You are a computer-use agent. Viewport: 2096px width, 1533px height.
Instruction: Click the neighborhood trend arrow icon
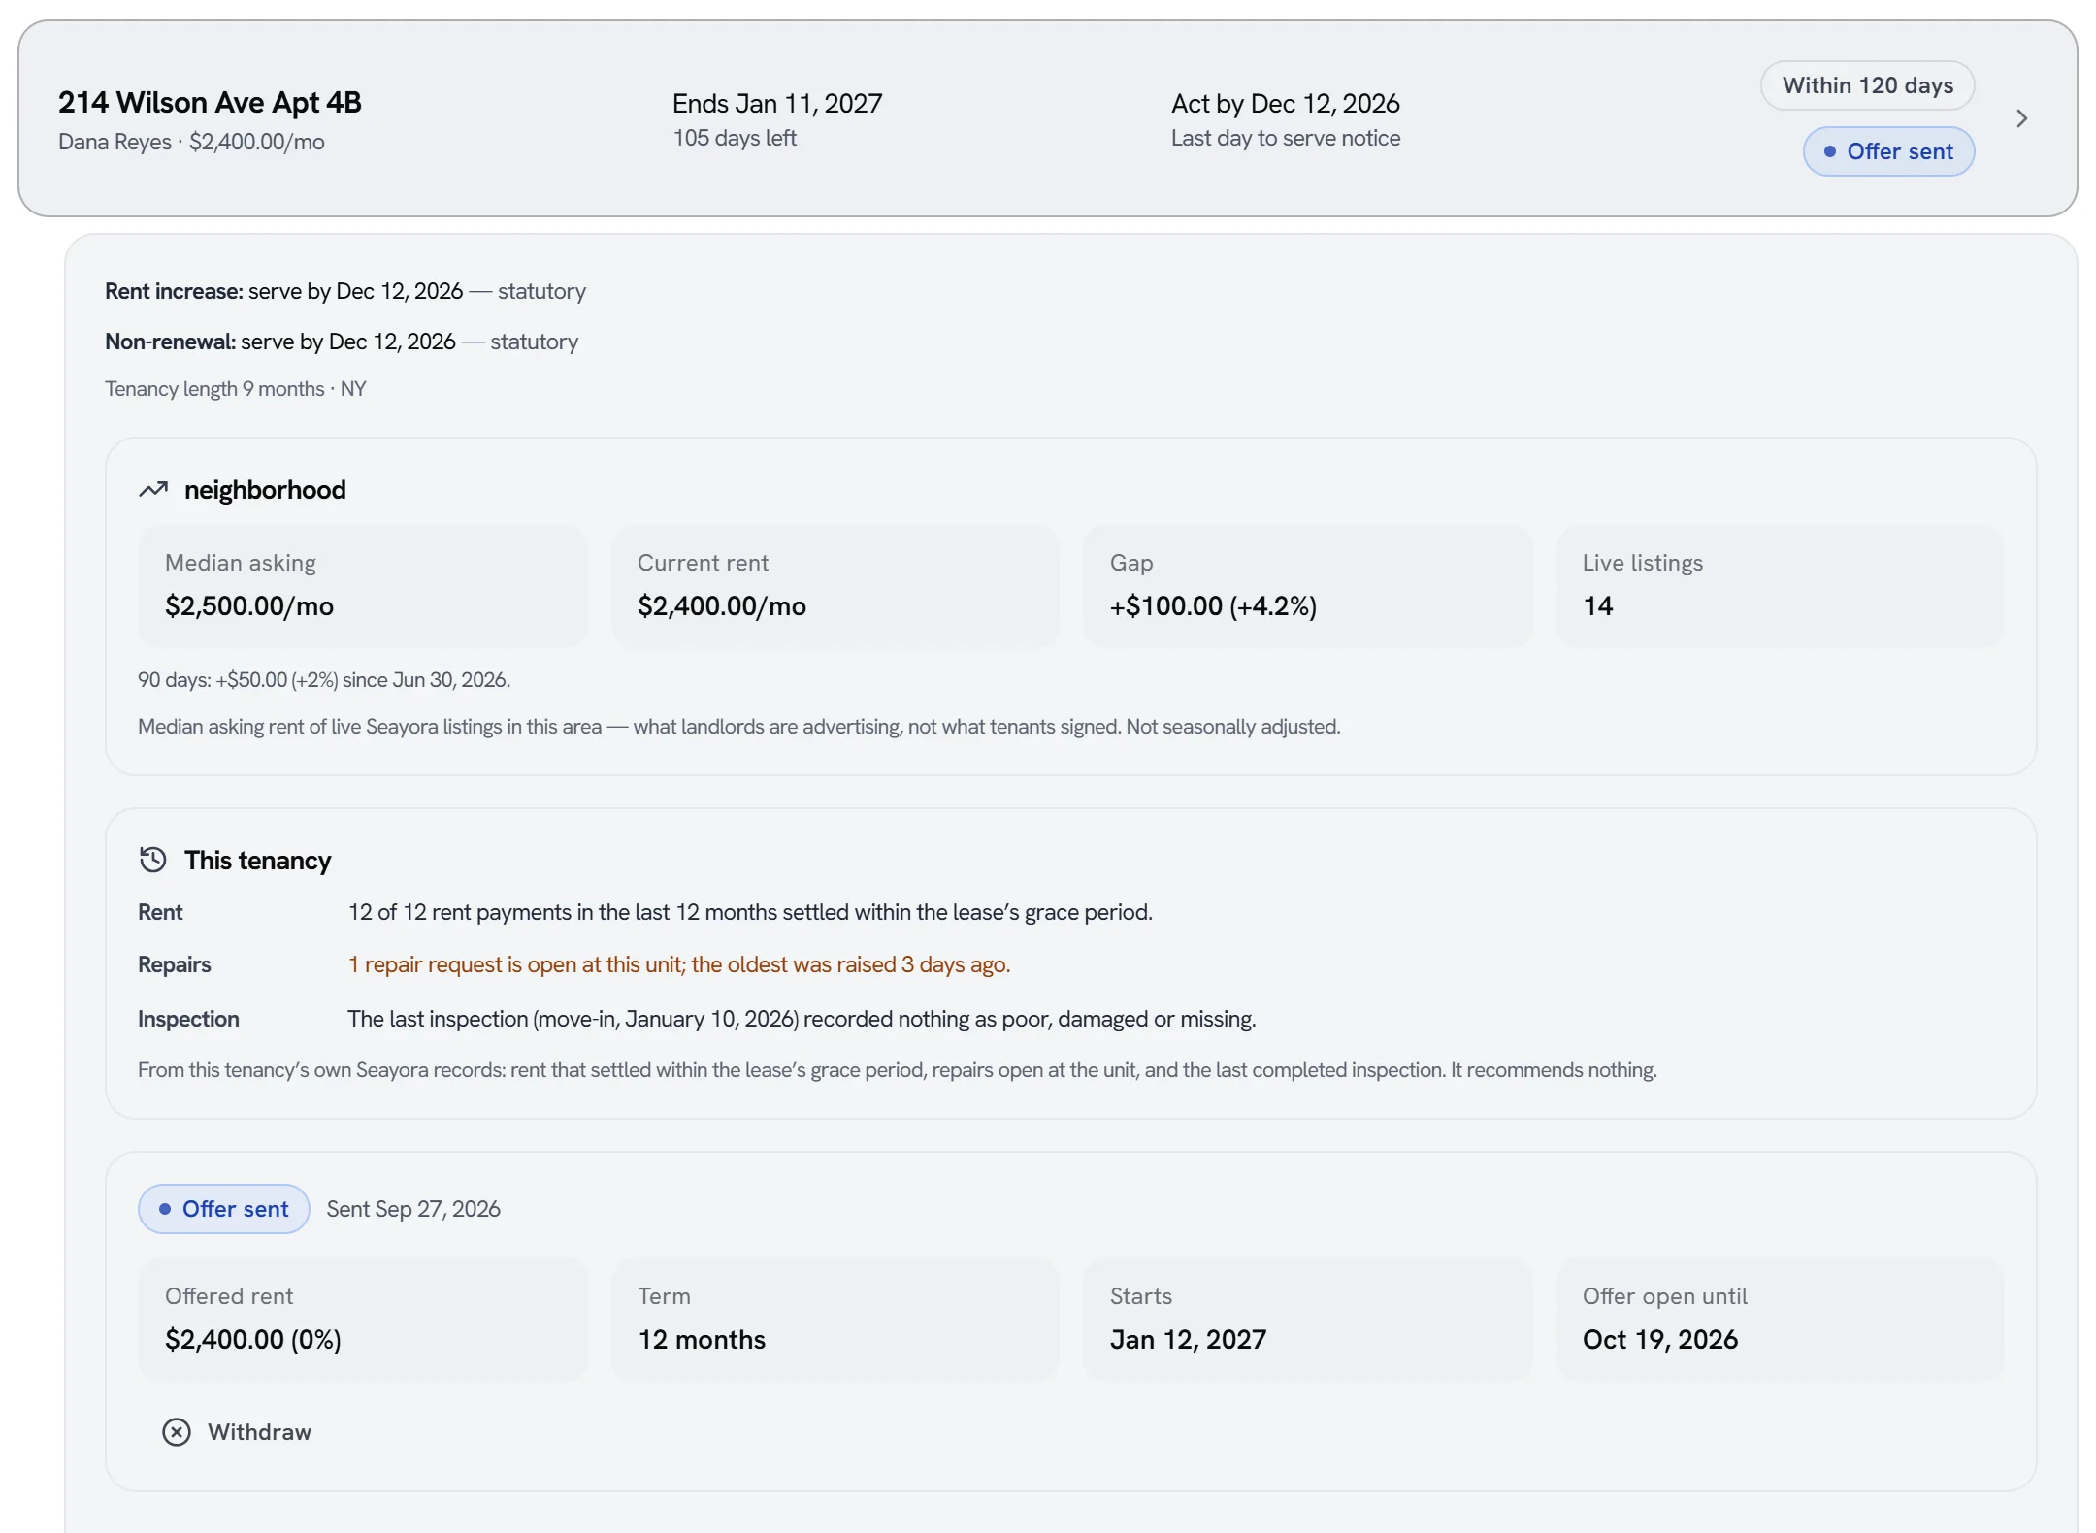[153, 490]
